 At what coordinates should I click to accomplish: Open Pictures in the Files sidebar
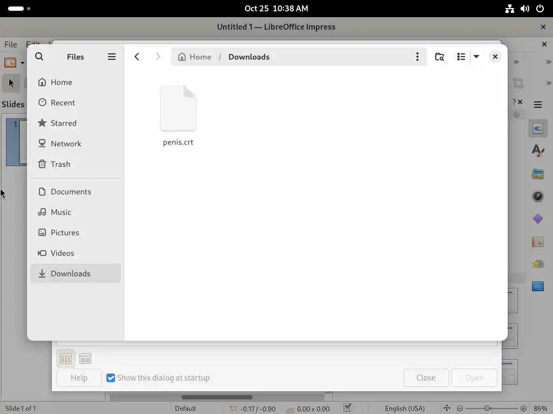pos(76,232)
